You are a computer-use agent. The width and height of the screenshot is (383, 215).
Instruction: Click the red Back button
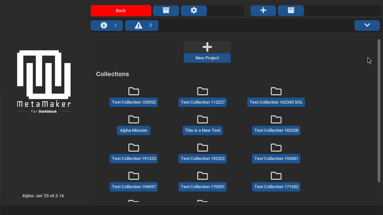pos(121,11)
